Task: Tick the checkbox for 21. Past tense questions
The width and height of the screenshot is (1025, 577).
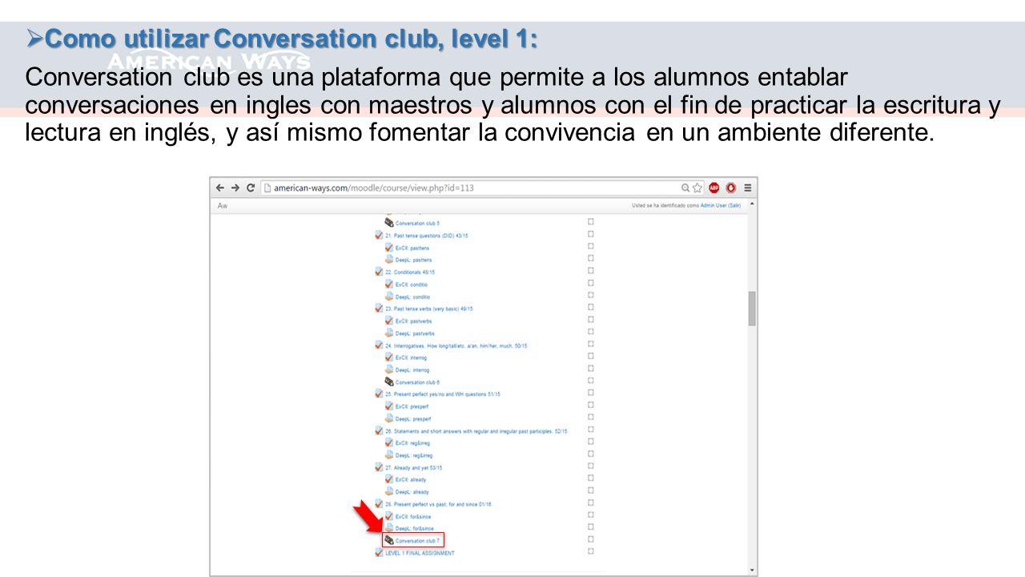Action: coord(591,234)
